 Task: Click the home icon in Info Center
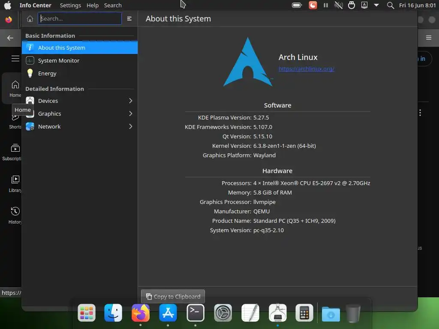30,19
